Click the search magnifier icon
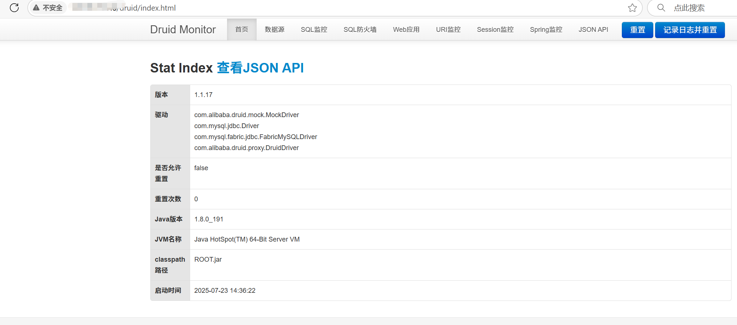 tap(661, 8)
